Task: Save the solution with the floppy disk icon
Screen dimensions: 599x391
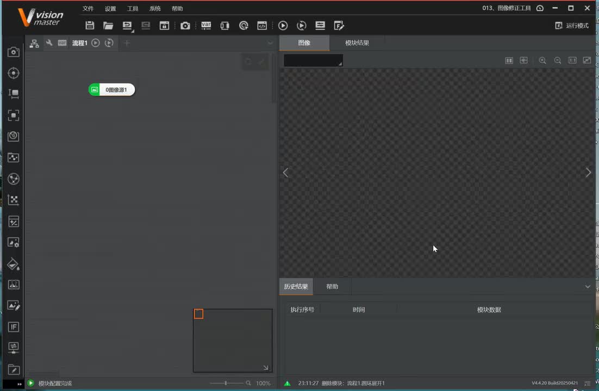Action: pos(90,26)
